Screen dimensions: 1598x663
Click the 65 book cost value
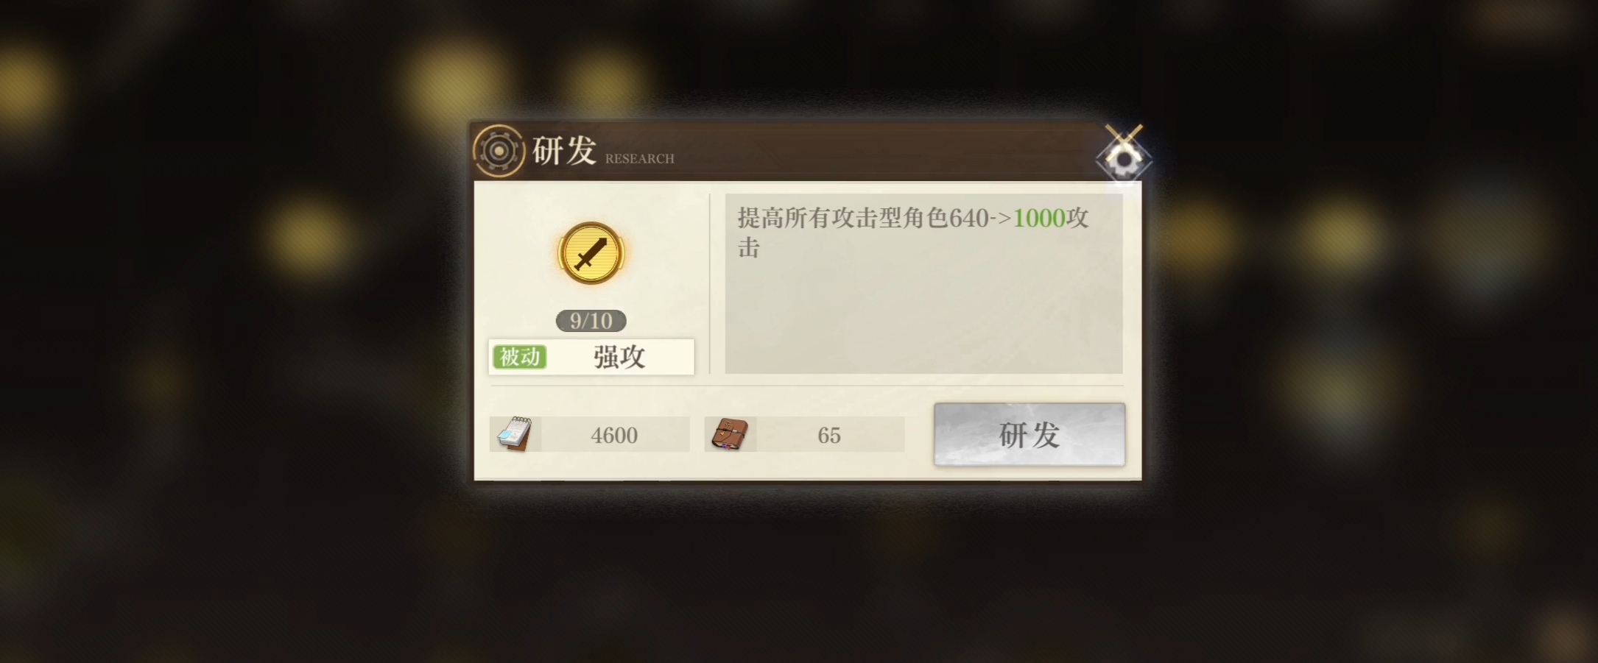pos(828,435)
